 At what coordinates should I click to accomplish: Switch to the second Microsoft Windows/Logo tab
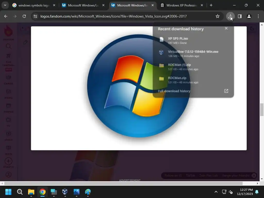pyautogui.click(x=83, y=5)
